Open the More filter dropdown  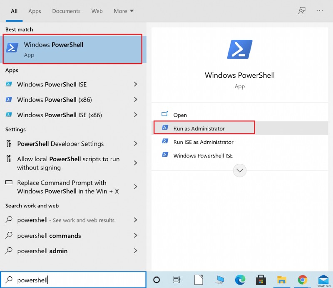pyautogui.click(x=124, y=11)
